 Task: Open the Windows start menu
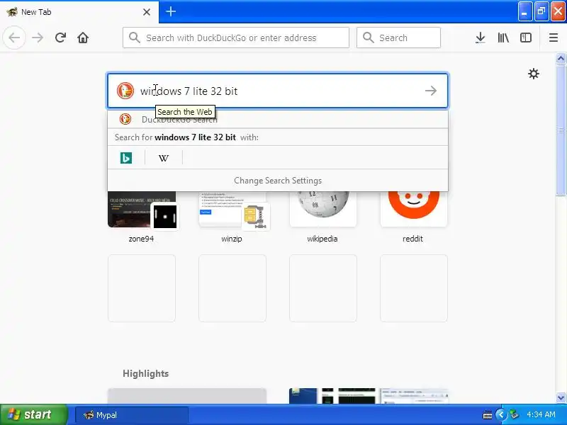click(33, 414)
